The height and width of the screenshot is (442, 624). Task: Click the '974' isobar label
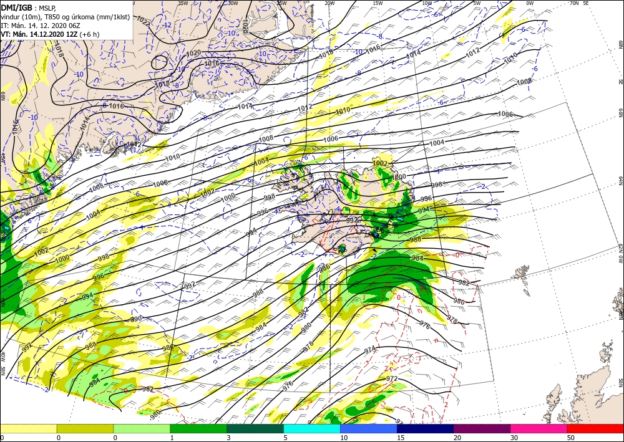(x=369, y=350)
